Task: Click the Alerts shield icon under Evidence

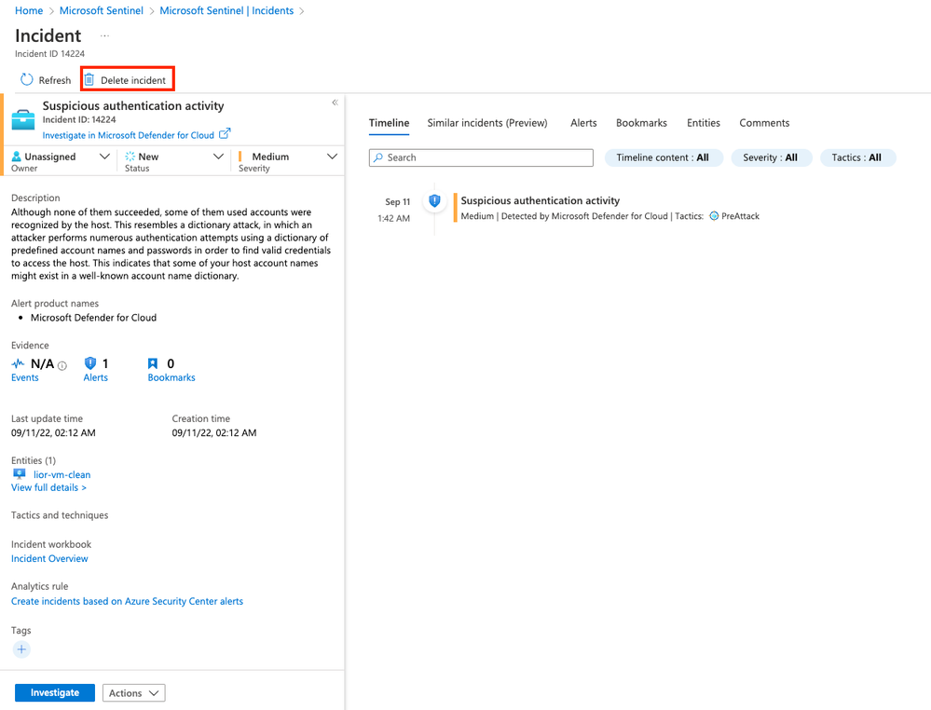Action: coord(90,363)
